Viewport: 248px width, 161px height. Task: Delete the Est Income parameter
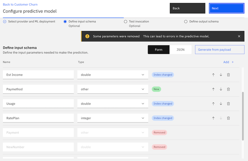[228, 75]
